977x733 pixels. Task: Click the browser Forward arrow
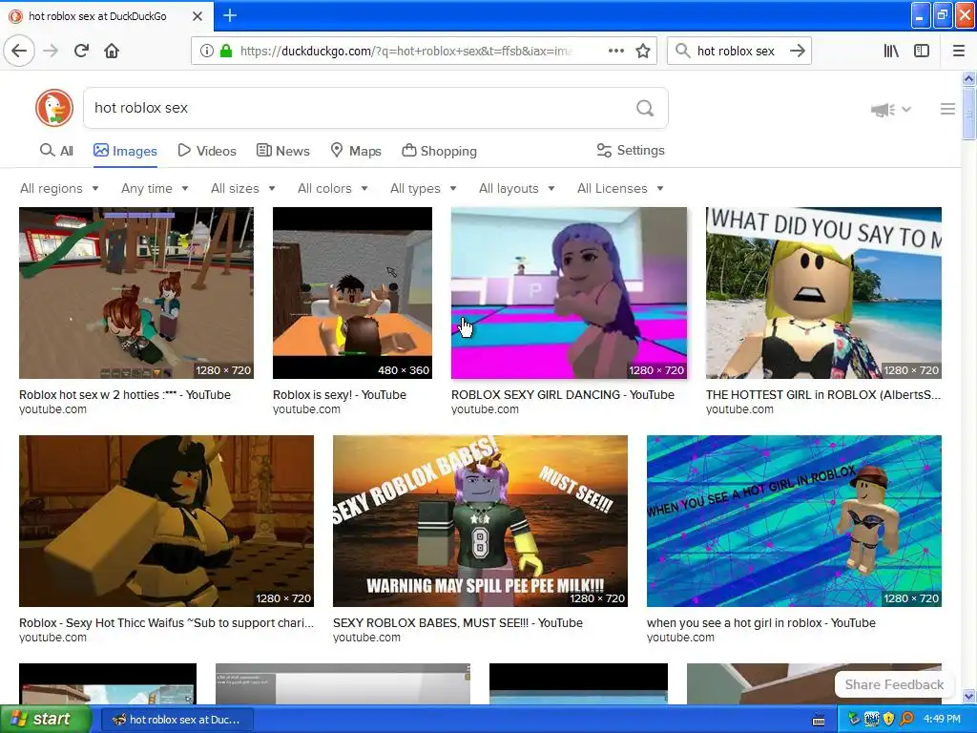coord(51,51)
